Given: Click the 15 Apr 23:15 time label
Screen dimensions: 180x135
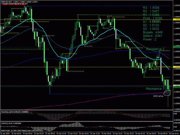Looking at the screenshot, I should (x=129, y=134).
